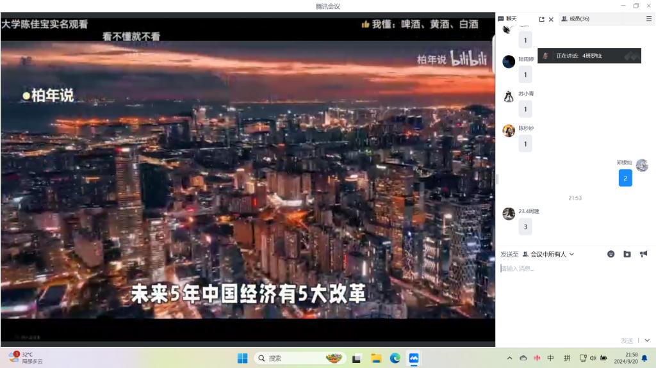This screenshot has width=656, height=368.
Task: Open the emoji picker in chat
Action: pyautogui.click(x=611, y=254)
